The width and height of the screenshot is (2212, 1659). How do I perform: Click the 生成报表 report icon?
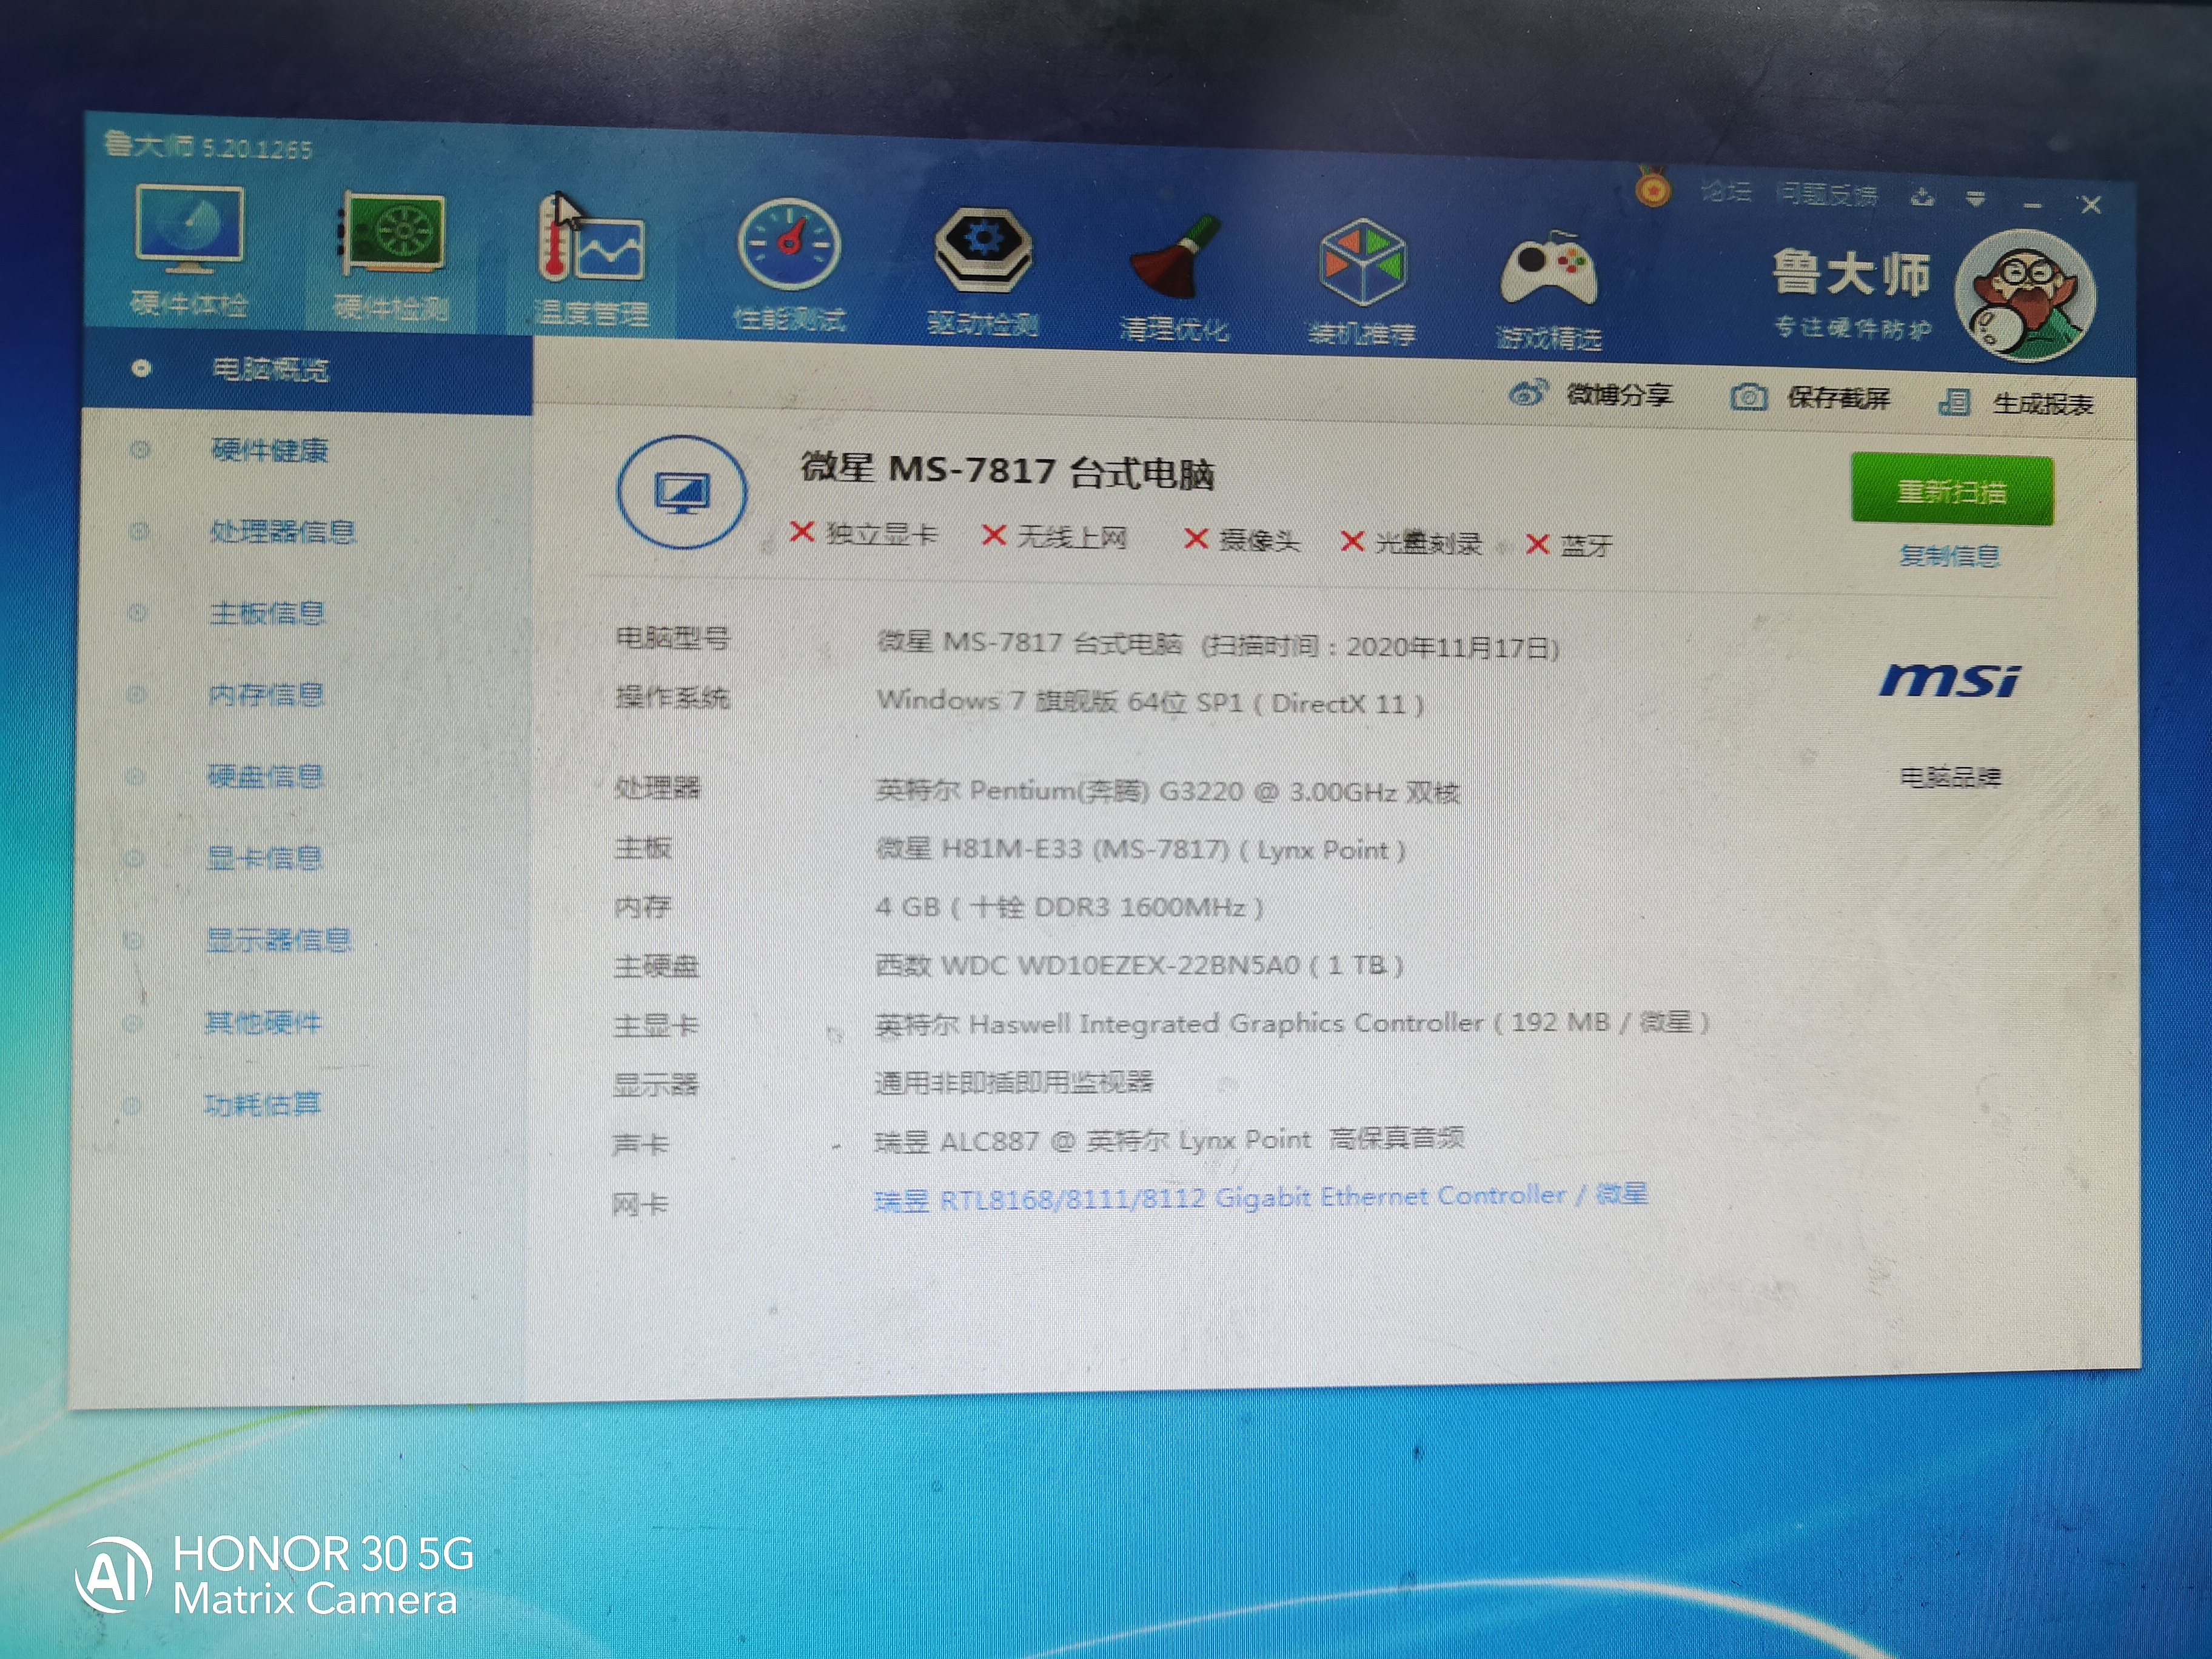[1954, 402]
